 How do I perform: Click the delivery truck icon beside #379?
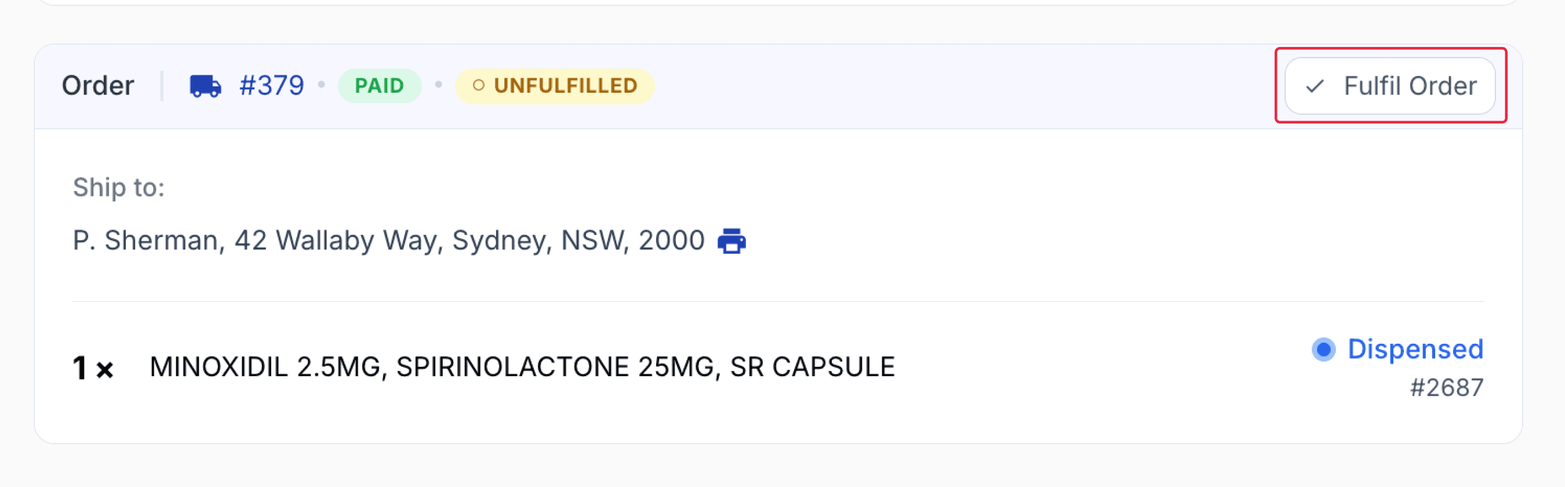(205, 86)
